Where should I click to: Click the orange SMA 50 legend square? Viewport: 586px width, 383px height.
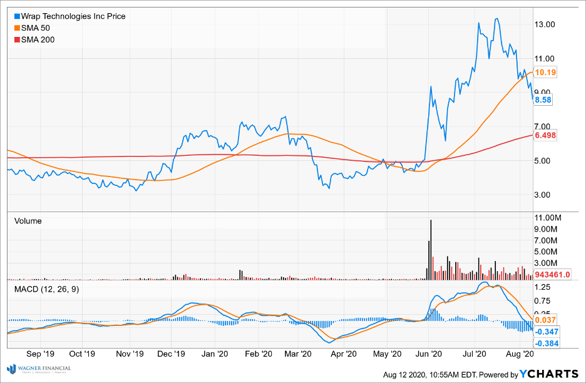click(17, 28)
